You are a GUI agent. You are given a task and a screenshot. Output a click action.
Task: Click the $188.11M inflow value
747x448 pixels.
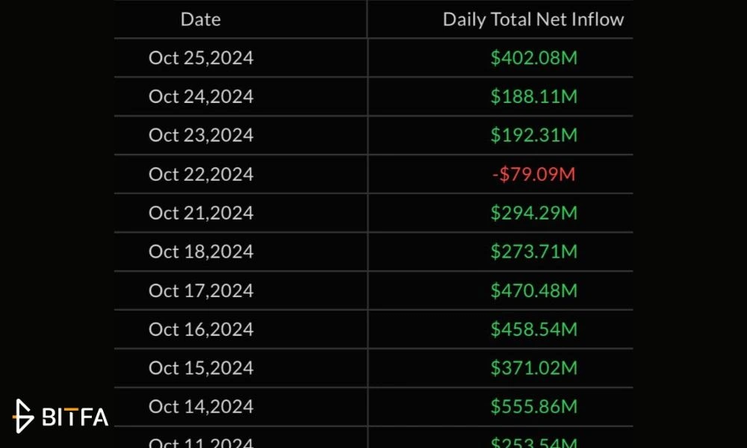(533, 96)
